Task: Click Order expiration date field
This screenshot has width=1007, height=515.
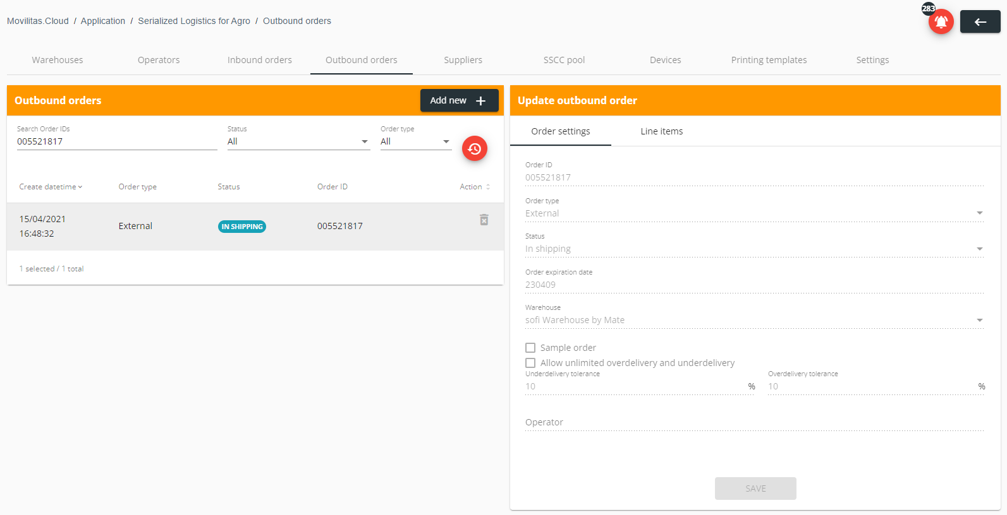Action: pyautogui.click(x=755, y=285)
